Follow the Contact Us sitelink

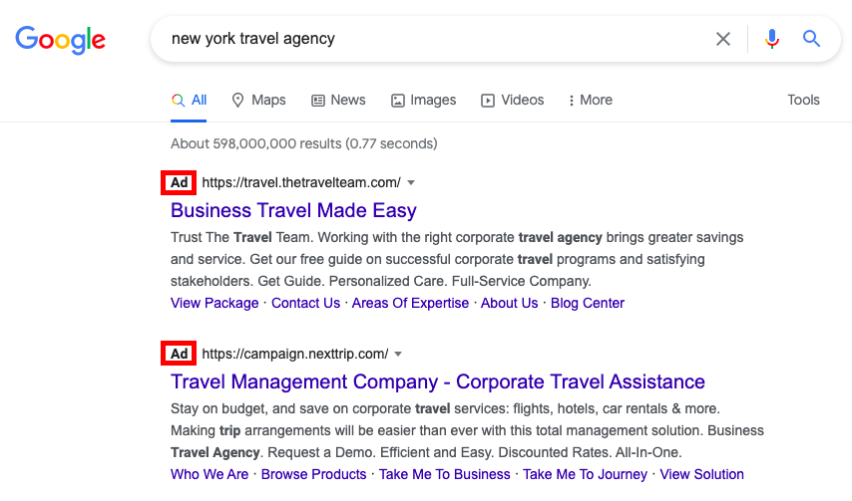(x=306, y=303)
